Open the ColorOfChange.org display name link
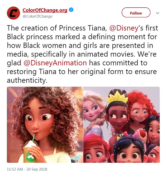Image resolution: width=167 pixels, height=174 pixels. (x=45, y=10)
